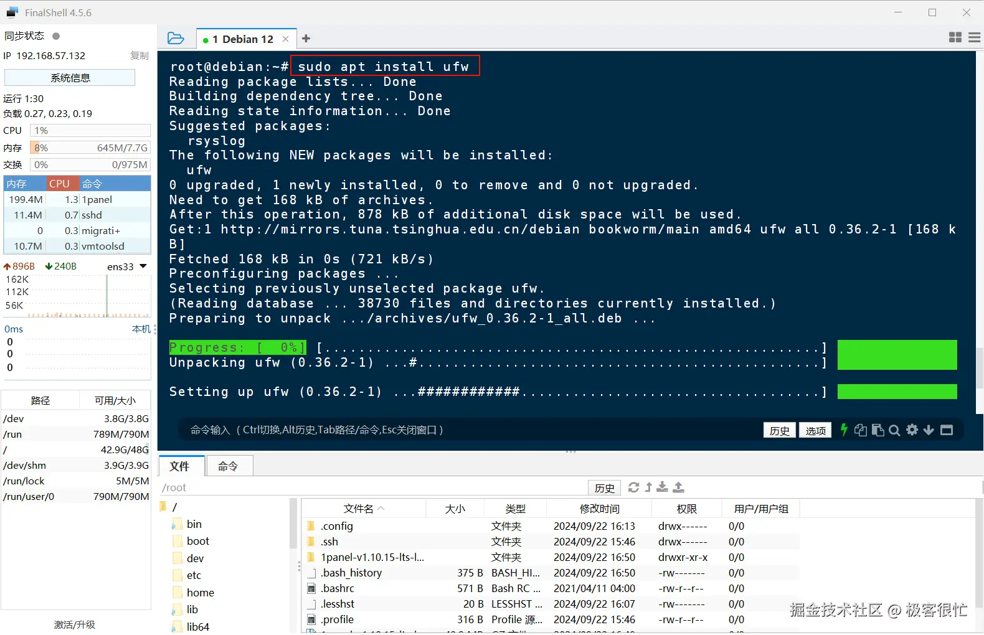Sort files by 文件名 column
This screenshot has height=635, width=984.
(x=364, y=509)
